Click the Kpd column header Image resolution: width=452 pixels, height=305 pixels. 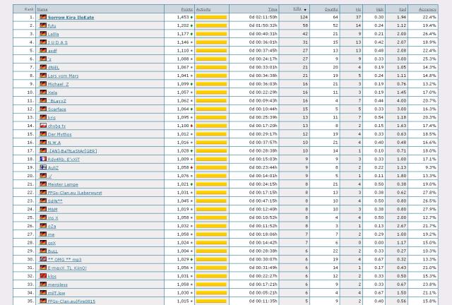pos(402,9)
